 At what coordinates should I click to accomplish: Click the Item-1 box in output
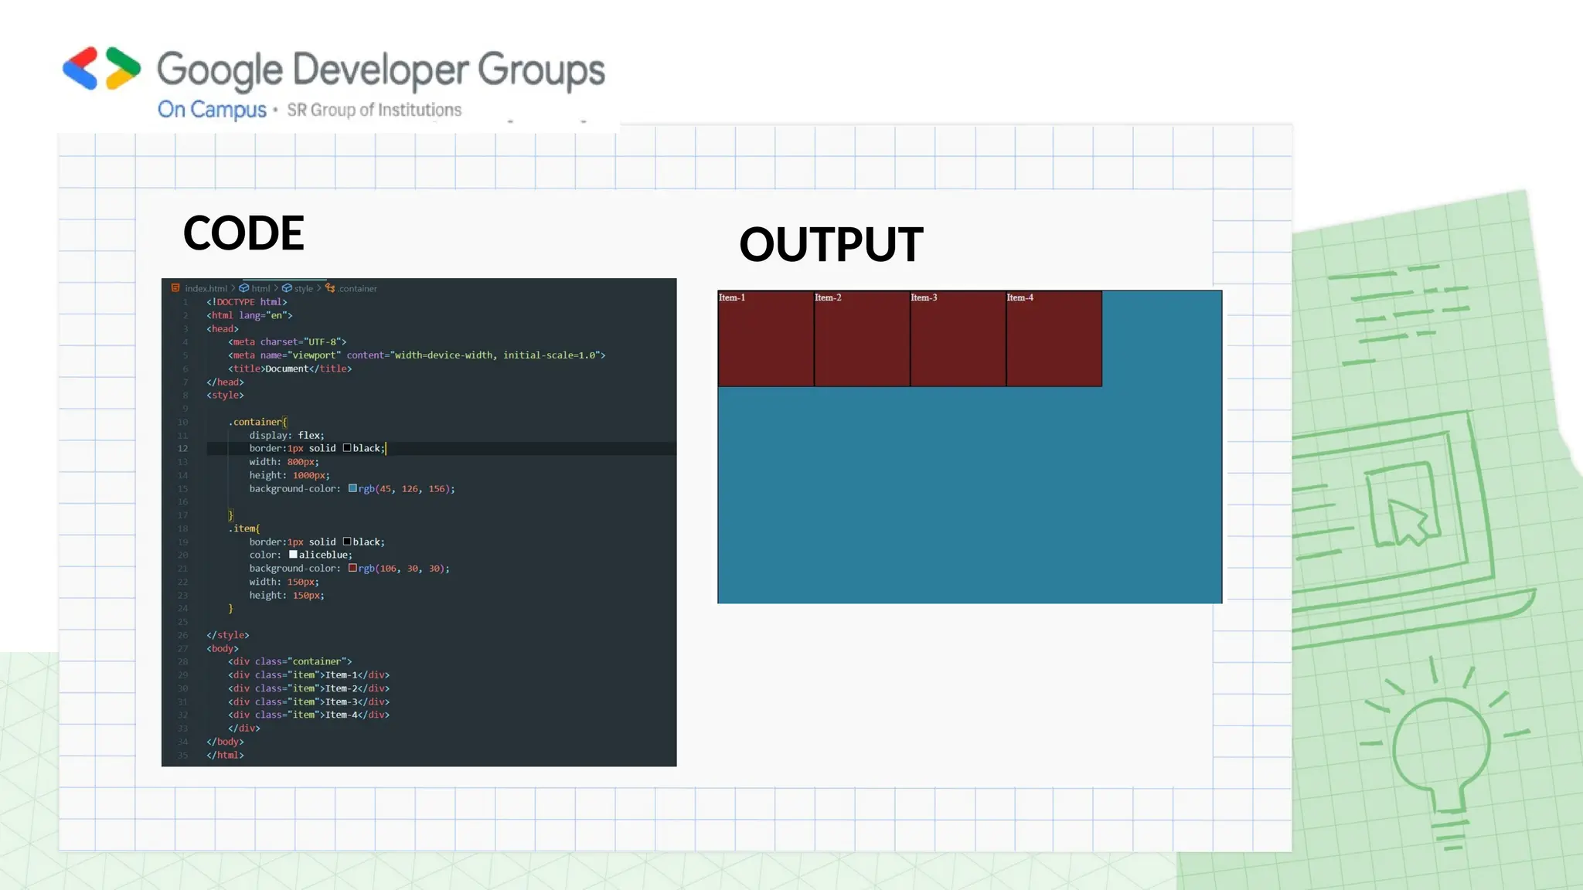765,338
